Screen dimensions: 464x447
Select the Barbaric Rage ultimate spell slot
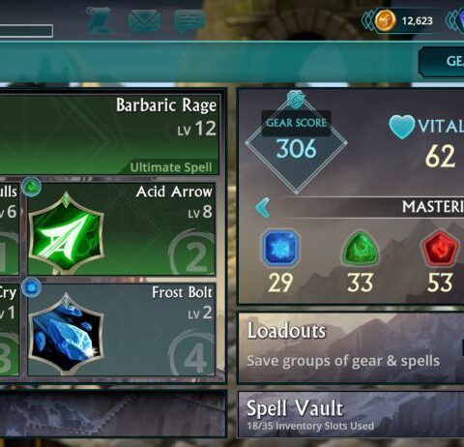[x=109, y=134]
